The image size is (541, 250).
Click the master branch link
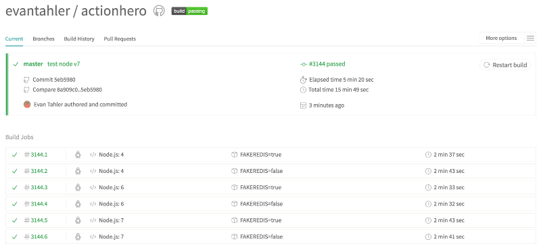33,64
